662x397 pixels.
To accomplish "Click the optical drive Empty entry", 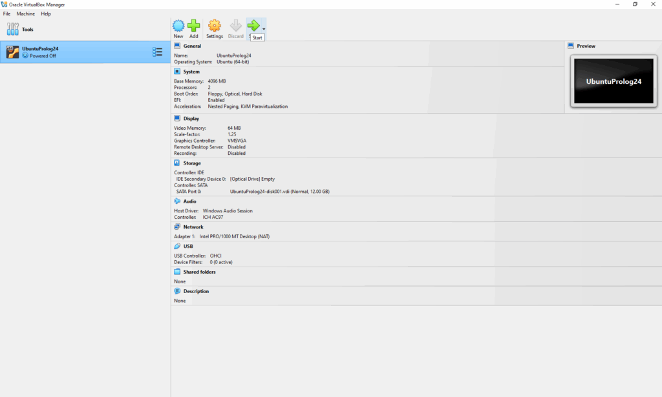I will coord(252,179).
